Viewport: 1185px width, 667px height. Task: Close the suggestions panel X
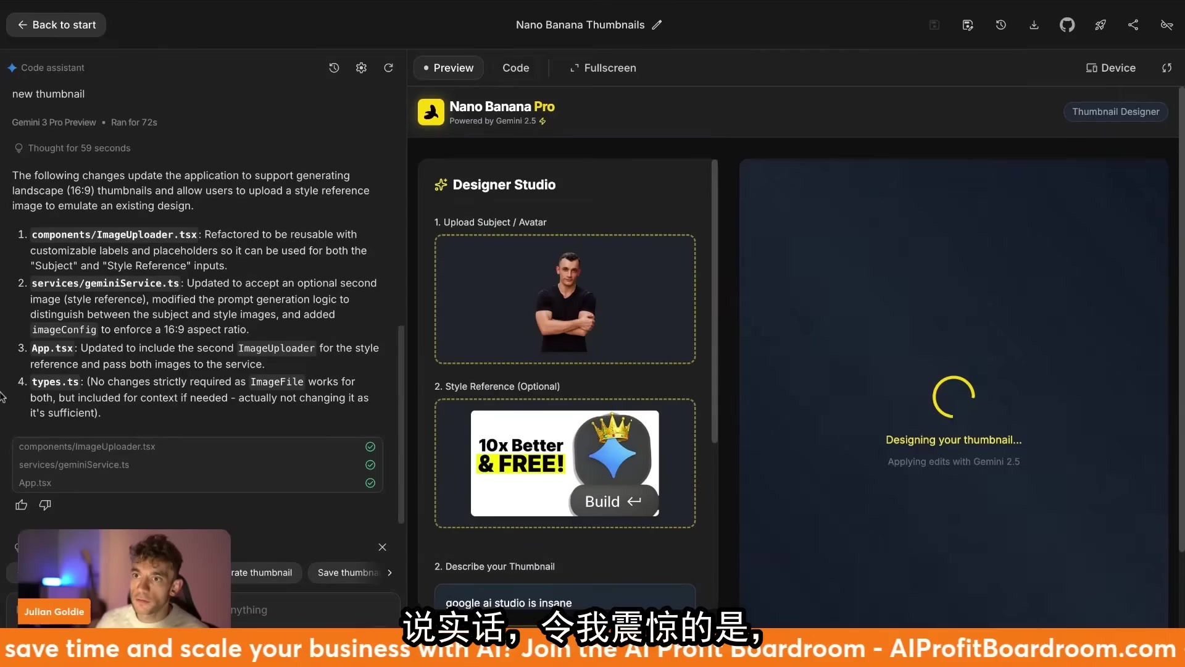click(x=382, y=547)
